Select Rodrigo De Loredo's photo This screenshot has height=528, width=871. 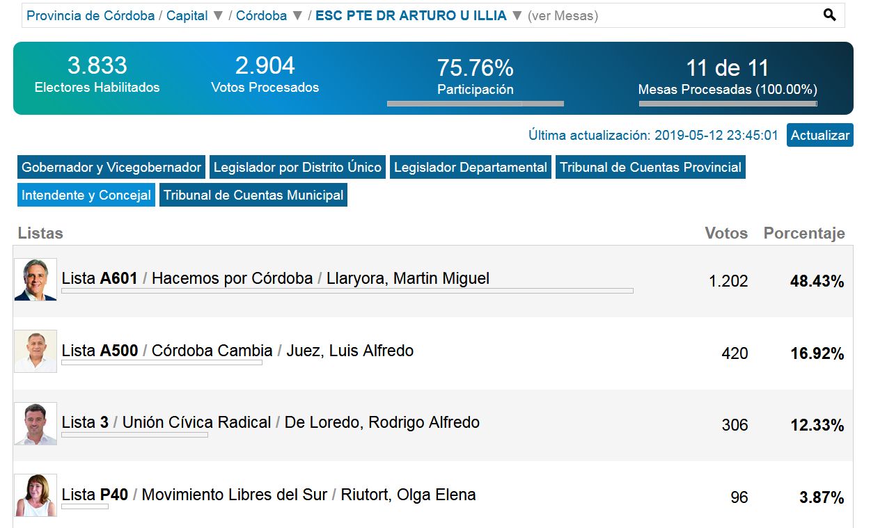point(36,423)
